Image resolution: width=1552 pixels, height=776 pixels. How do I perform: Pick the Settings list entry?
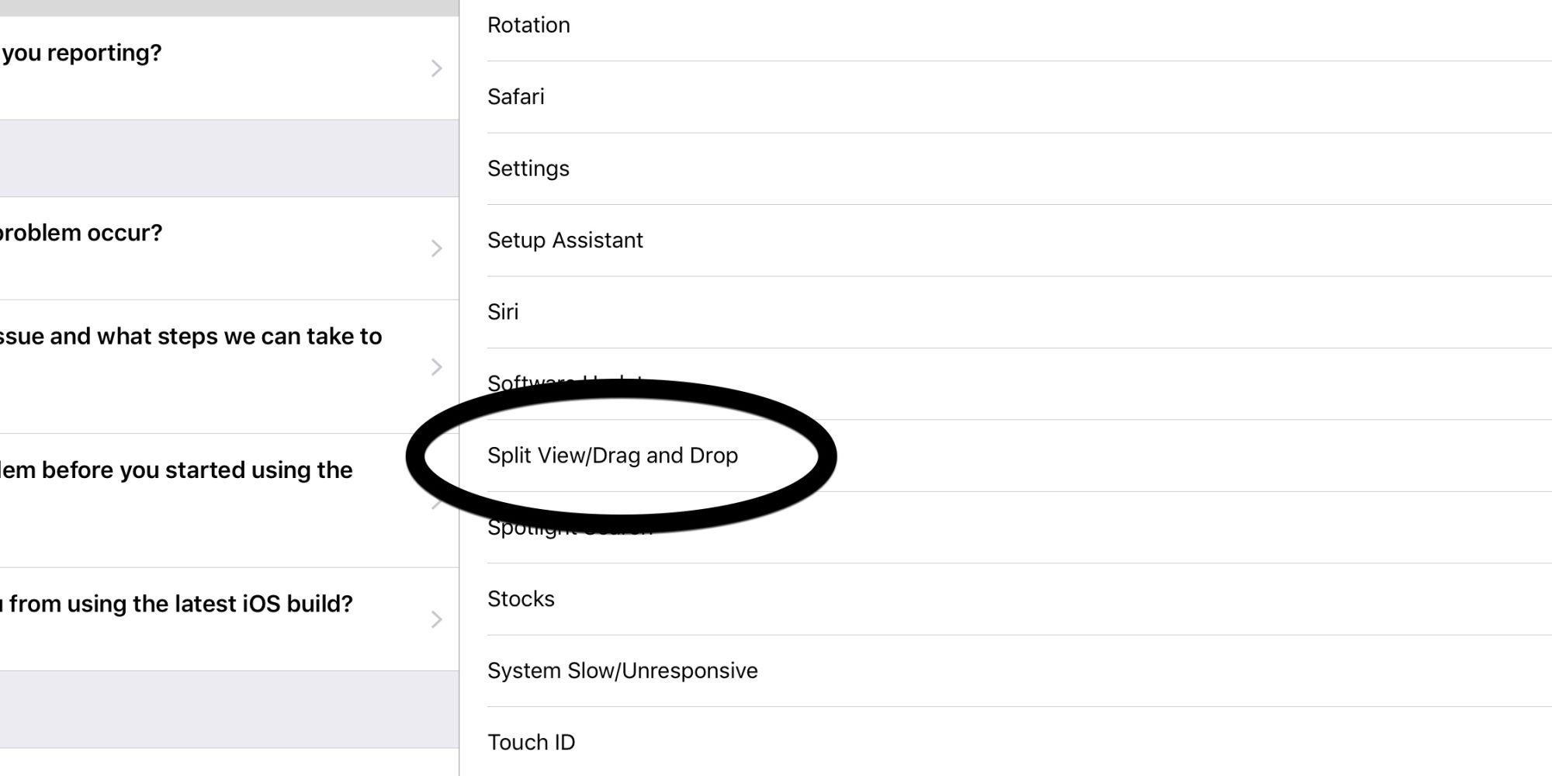528,168
